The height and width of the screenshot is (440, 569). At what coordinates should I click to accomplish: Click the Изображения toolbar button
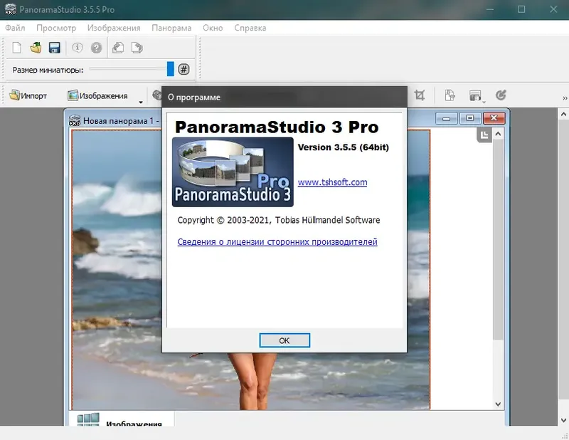(95, 95)
